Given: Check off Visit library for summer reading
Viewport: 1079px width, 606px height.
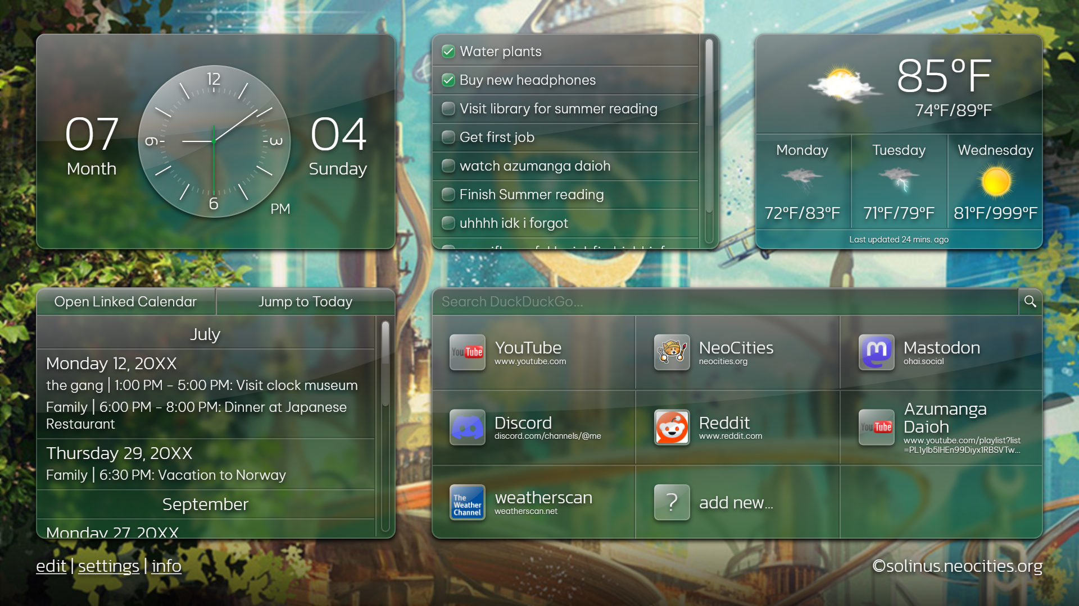Looking at the screenshot, I should pos(448,109).
